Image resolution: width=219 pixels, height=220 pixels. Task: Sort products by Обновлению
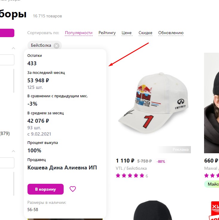coord(171,33)
